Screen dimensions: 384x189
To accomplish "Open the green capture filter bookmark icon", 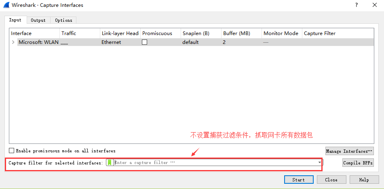I will [x=110, y=162].
